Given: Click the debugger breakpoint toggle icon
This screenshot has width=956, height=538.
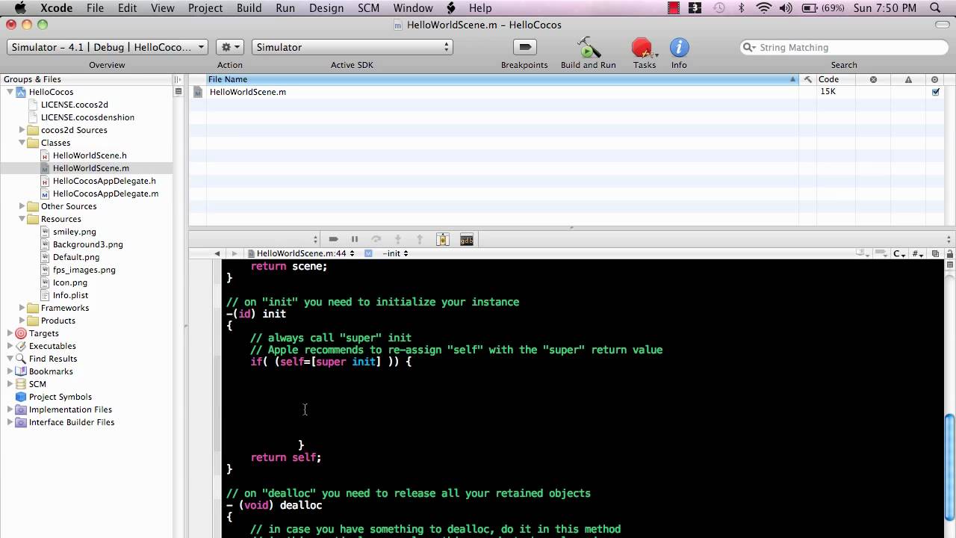Looking at the screenshot, I should coord(333,239).
